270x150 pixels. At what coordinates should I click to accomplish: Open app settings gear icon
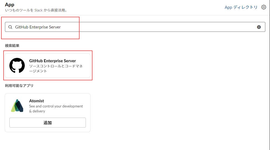click(264, 7)
